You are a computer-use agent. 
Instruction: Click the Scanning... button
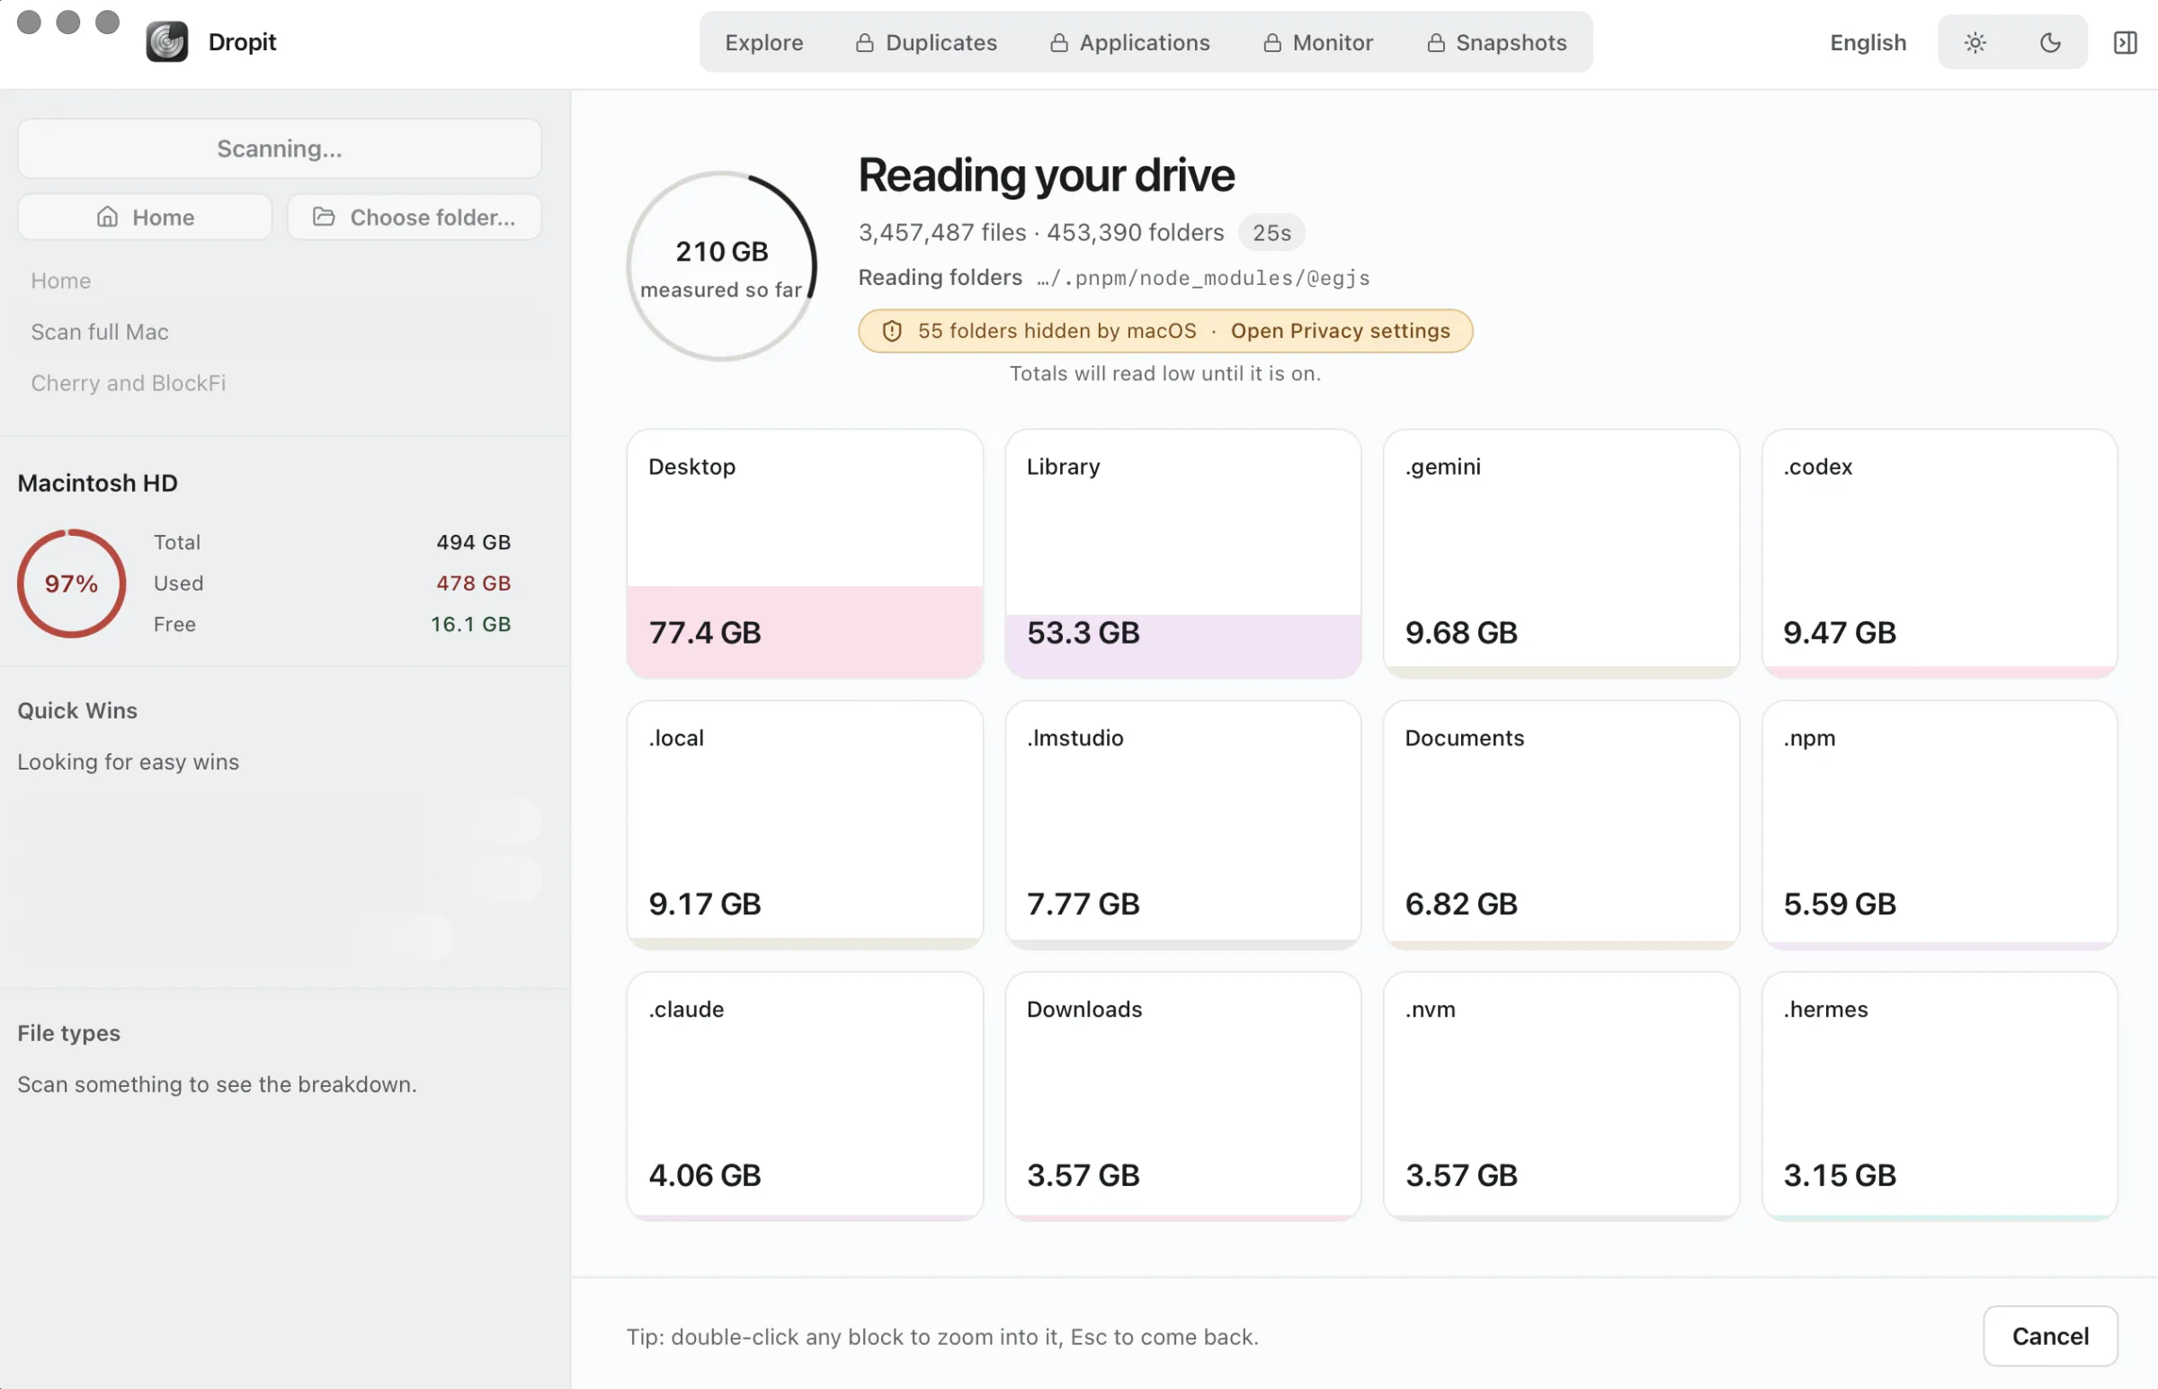[280, 149]
